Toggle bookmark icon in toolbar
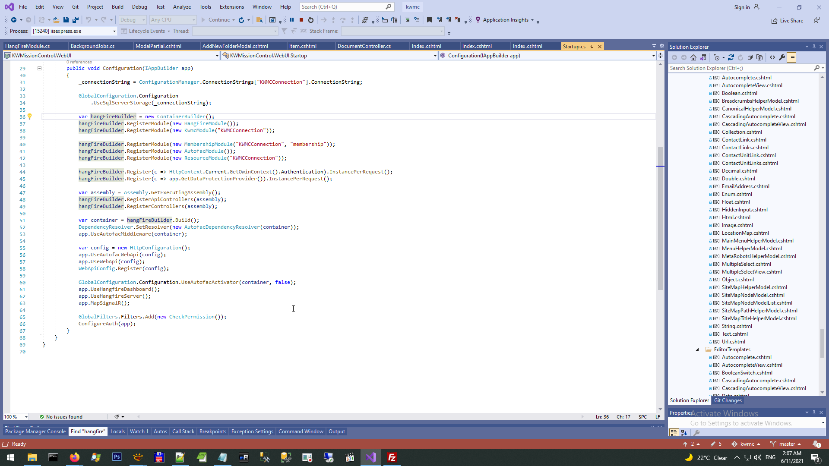 [429, 20]
